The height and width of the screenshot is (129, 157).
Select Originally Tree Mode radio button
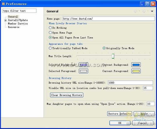pos(104,48)
